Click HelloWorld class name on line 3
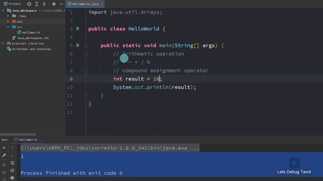 pos(143,29)
